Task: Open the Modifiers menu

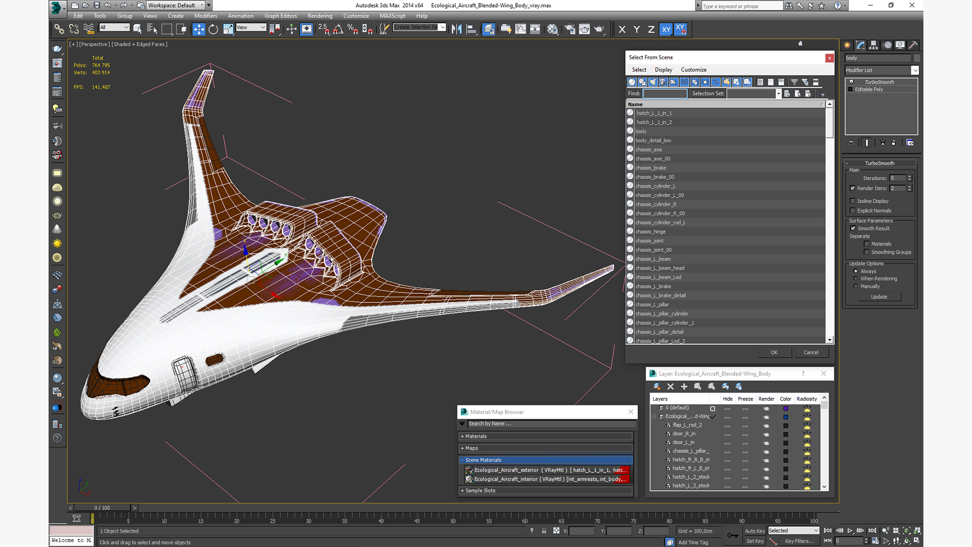Action: pos(206,16)
